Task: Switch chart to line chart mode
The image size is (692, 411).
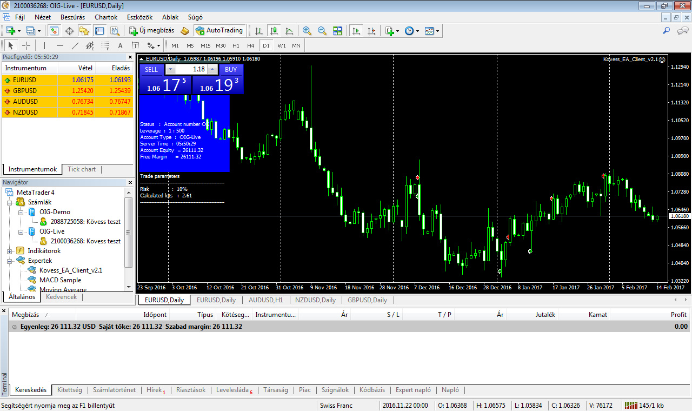Action: pyautogui.click(x=289, y=31)
